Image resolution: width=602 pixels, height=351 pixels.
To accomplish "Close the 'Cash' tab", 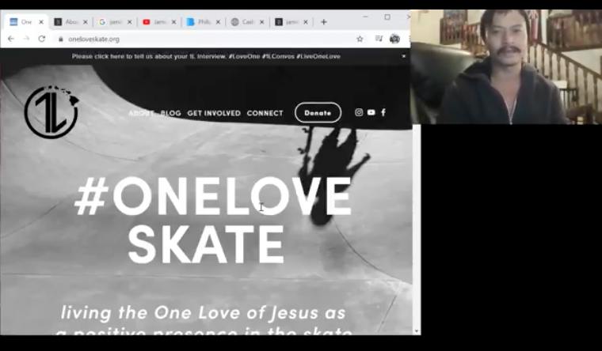I will point(261,22).
